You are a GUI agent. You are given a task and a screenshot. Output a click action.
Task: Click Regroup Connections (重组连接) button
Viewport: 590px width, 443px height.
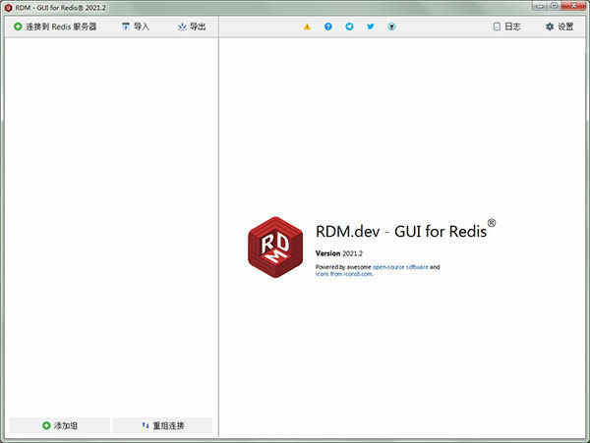click(162, 425)
